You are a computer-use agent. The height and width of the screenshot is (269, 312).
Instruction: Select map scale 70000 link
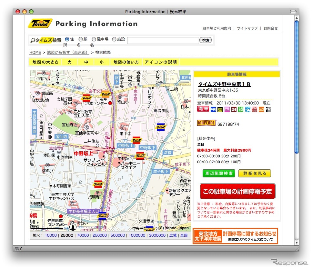(83, 235)
